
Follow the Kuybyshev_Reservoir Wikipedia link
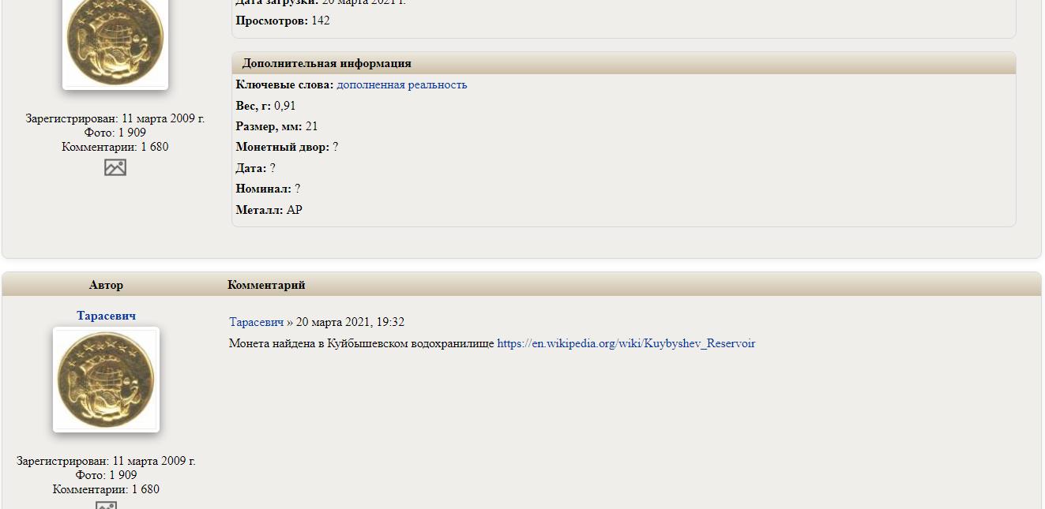tap(626, 343)
